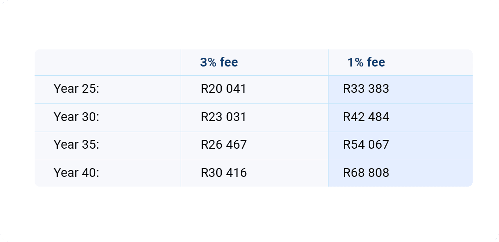Click the white margin right of the table
The height and width of the screenshot is (242, 499).
click(485, 120)
